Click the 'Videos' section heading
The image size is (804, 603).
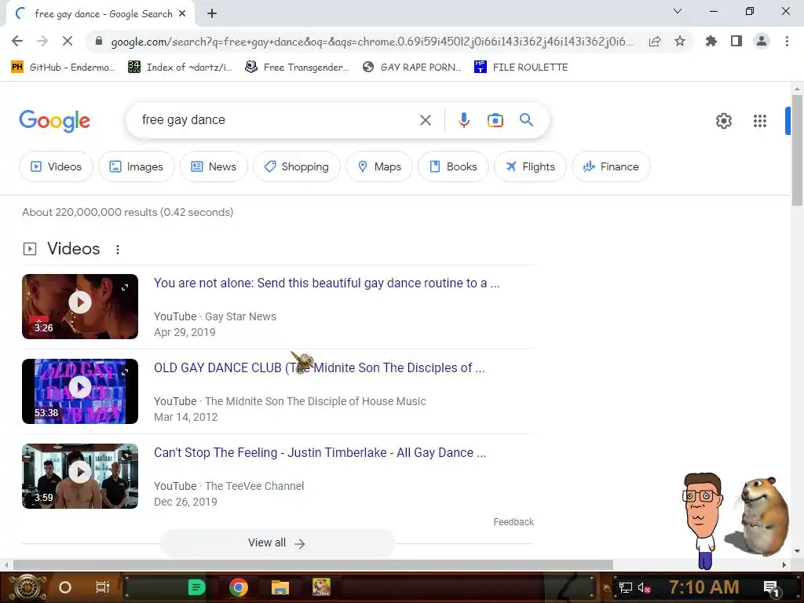tap(73, 249)
